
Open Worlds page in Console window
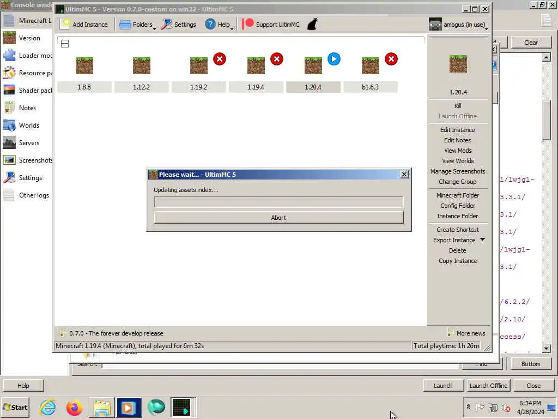27,125
